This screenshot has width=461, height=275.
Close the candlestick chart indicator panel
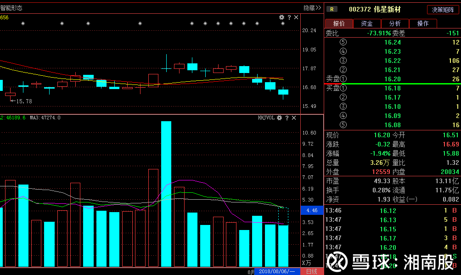coord(296,17)
